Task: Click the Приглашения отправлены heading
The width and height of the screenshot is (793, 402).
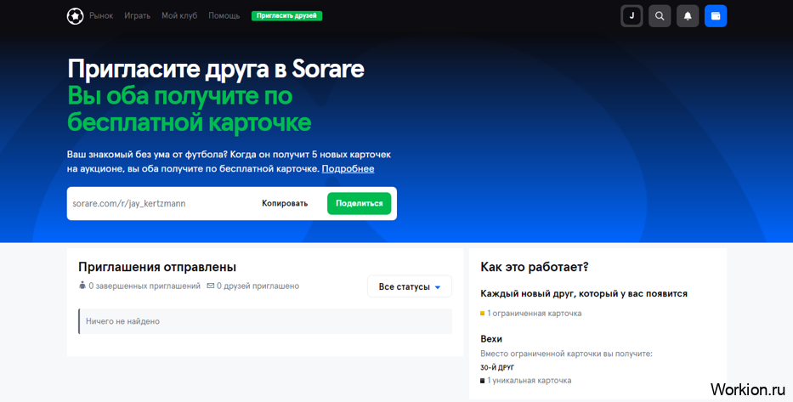Action: coord(157,267)
